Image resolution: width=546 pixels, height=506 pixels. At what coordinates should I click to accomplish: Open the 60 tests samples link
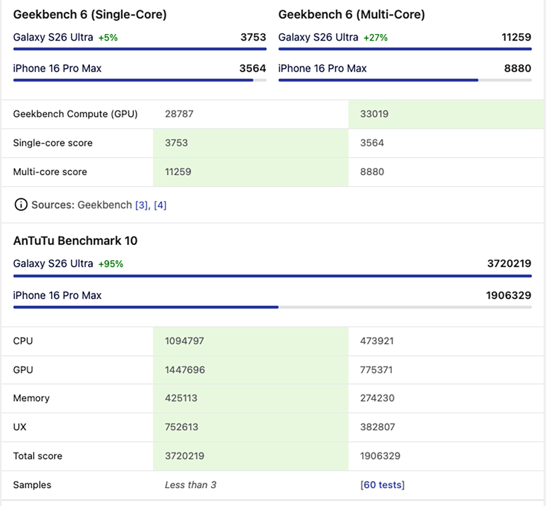[x=382, y=485]
